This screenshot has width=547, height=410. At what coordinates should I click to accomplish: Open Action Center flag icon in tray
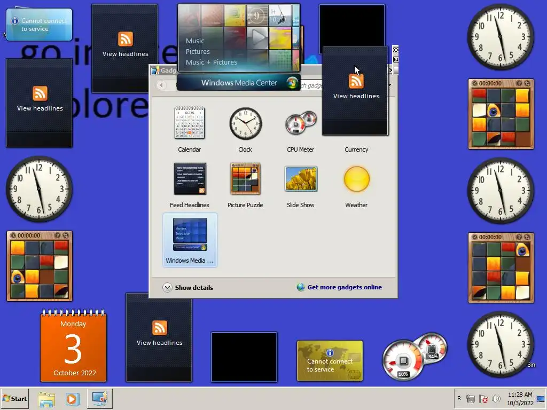[x=483, y=398]
